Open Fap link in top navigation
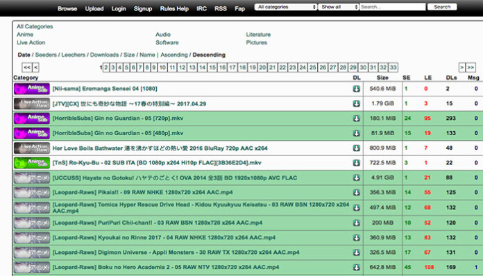Viewport: 483px width, 276px height. point(239,8)
